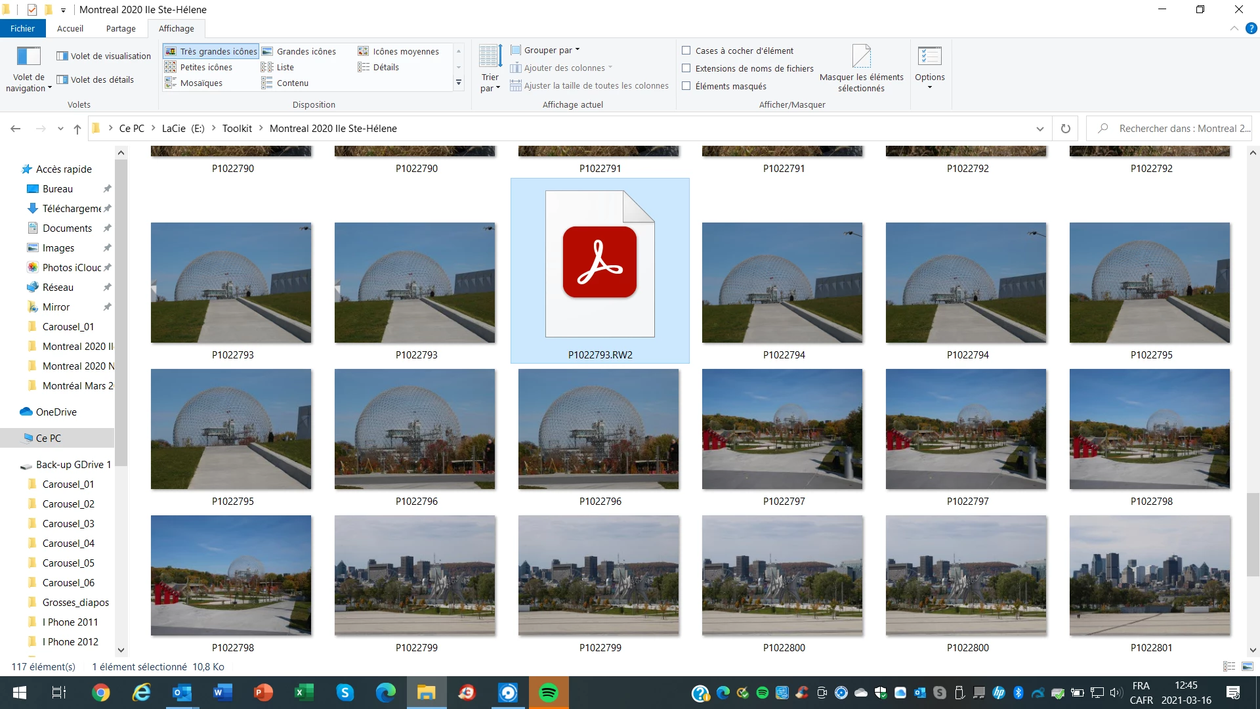Click the Volet de navigation icon

click(x=28, y=56)
